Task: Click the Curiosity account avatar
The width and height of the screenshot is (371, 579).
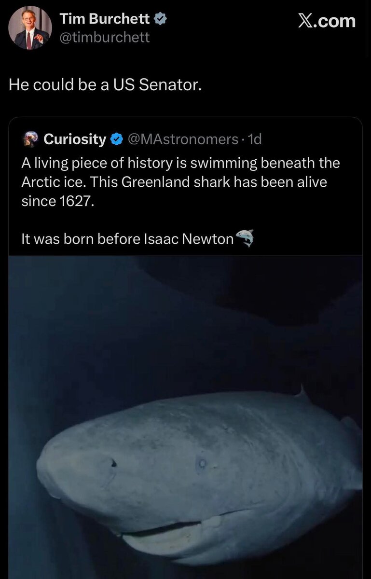Action: click(x=30, y=139)
